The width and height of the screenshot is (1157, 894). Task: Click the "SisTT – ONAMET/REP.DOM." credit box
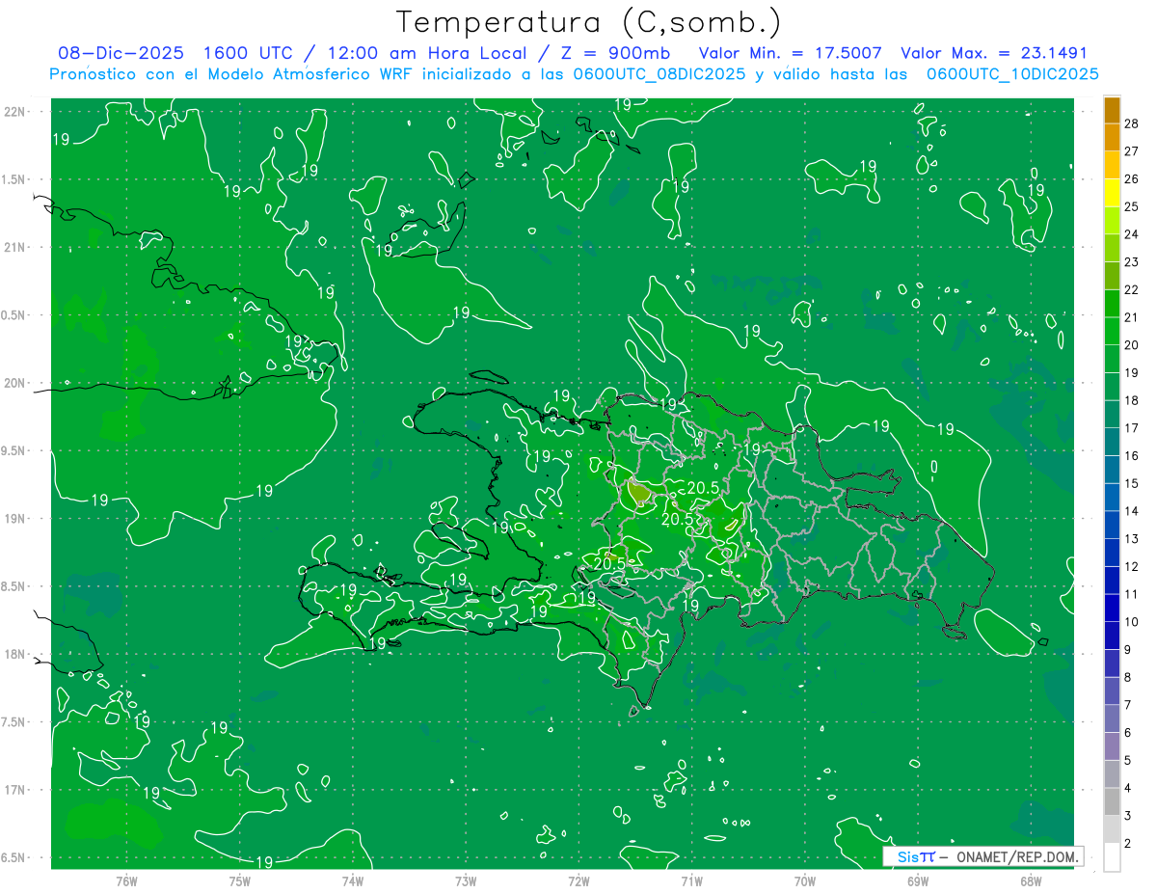[983, 856]
